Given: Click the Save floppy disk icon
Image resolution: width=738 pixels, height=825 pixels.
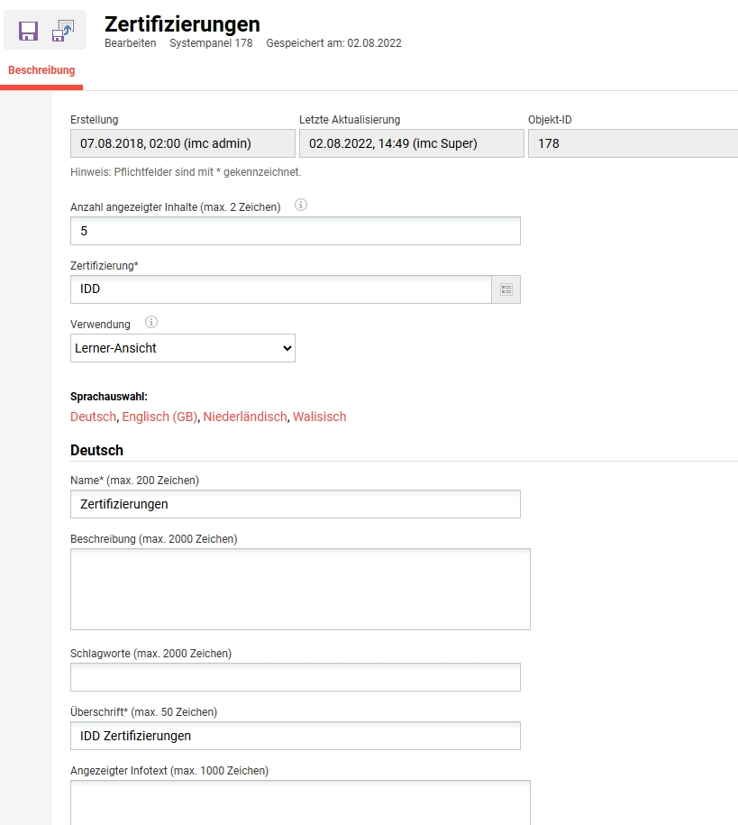Looking at the screenshot, I should point(29,31).
